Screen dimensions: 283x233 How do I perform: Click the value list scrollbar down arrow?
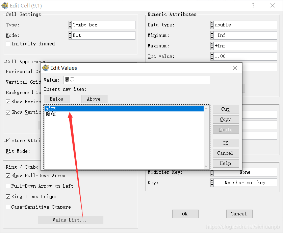[206, 166]
